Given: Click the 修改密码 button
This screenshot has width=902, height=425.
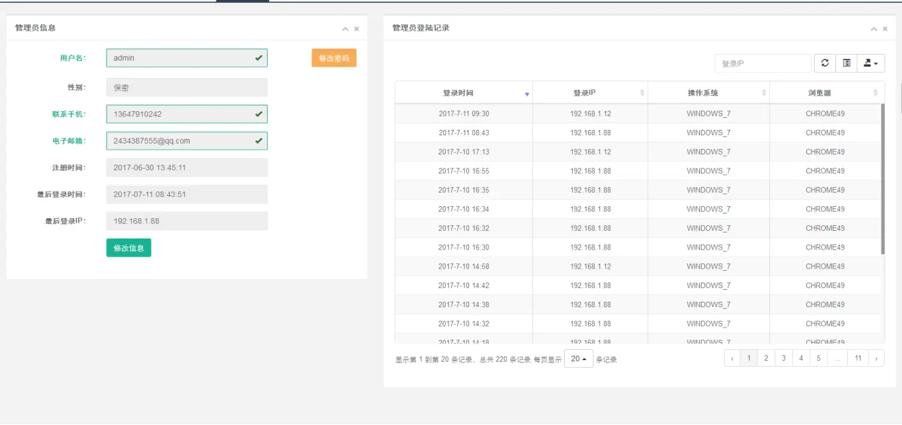Looking at the screenshot, I should pos(334,58).
